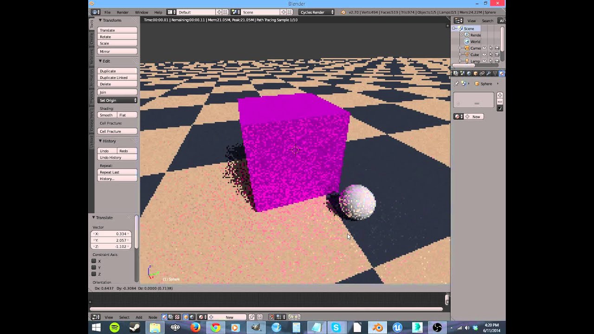The width and height of the screenshot is (594, 334).
Task: Remove material slot with minus button
Action: point(500,102)
